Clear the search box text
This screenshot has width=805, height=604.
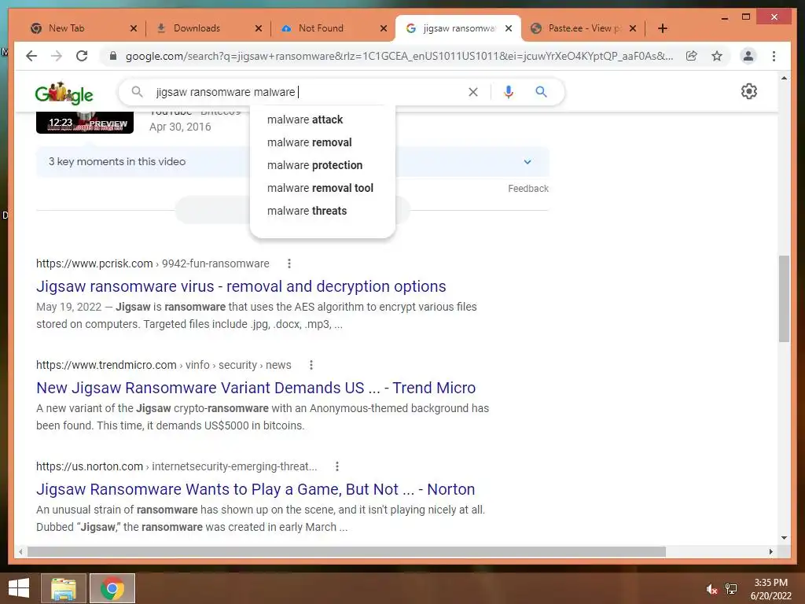click(472, 92)
